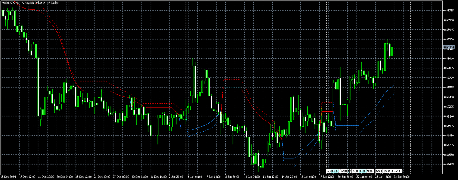The image size is (458, 180).
Task: Click the 0.62575 price axis label
Action: click(x=449, y=87)
